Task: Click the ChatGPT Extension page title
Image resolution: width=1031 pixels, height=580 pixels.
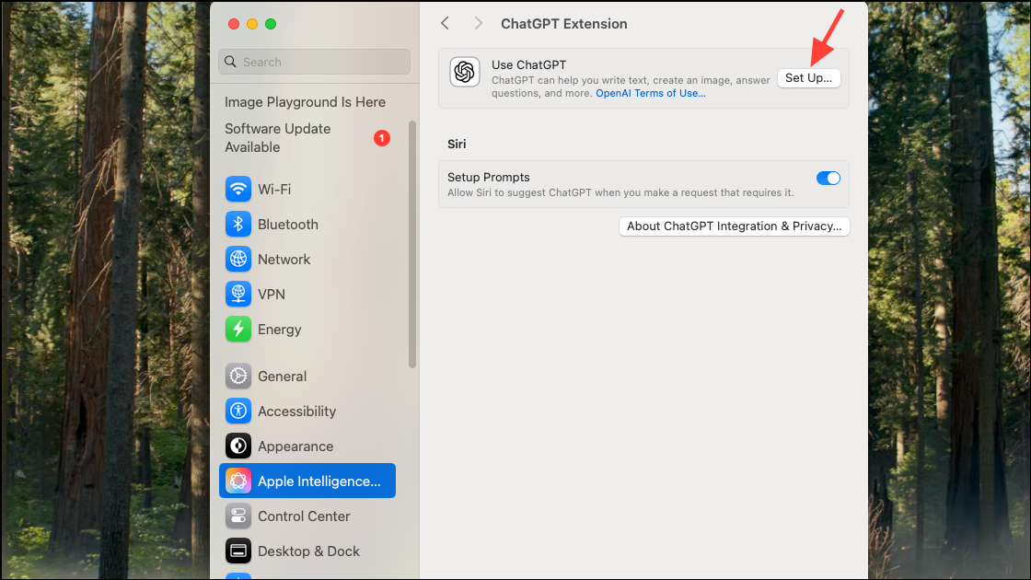Action: (x=564, y=24)
